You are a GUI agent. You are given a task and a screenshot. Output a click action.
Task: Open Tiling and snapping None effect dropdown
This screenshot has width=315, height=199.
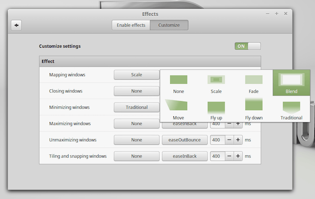(137, 156)
